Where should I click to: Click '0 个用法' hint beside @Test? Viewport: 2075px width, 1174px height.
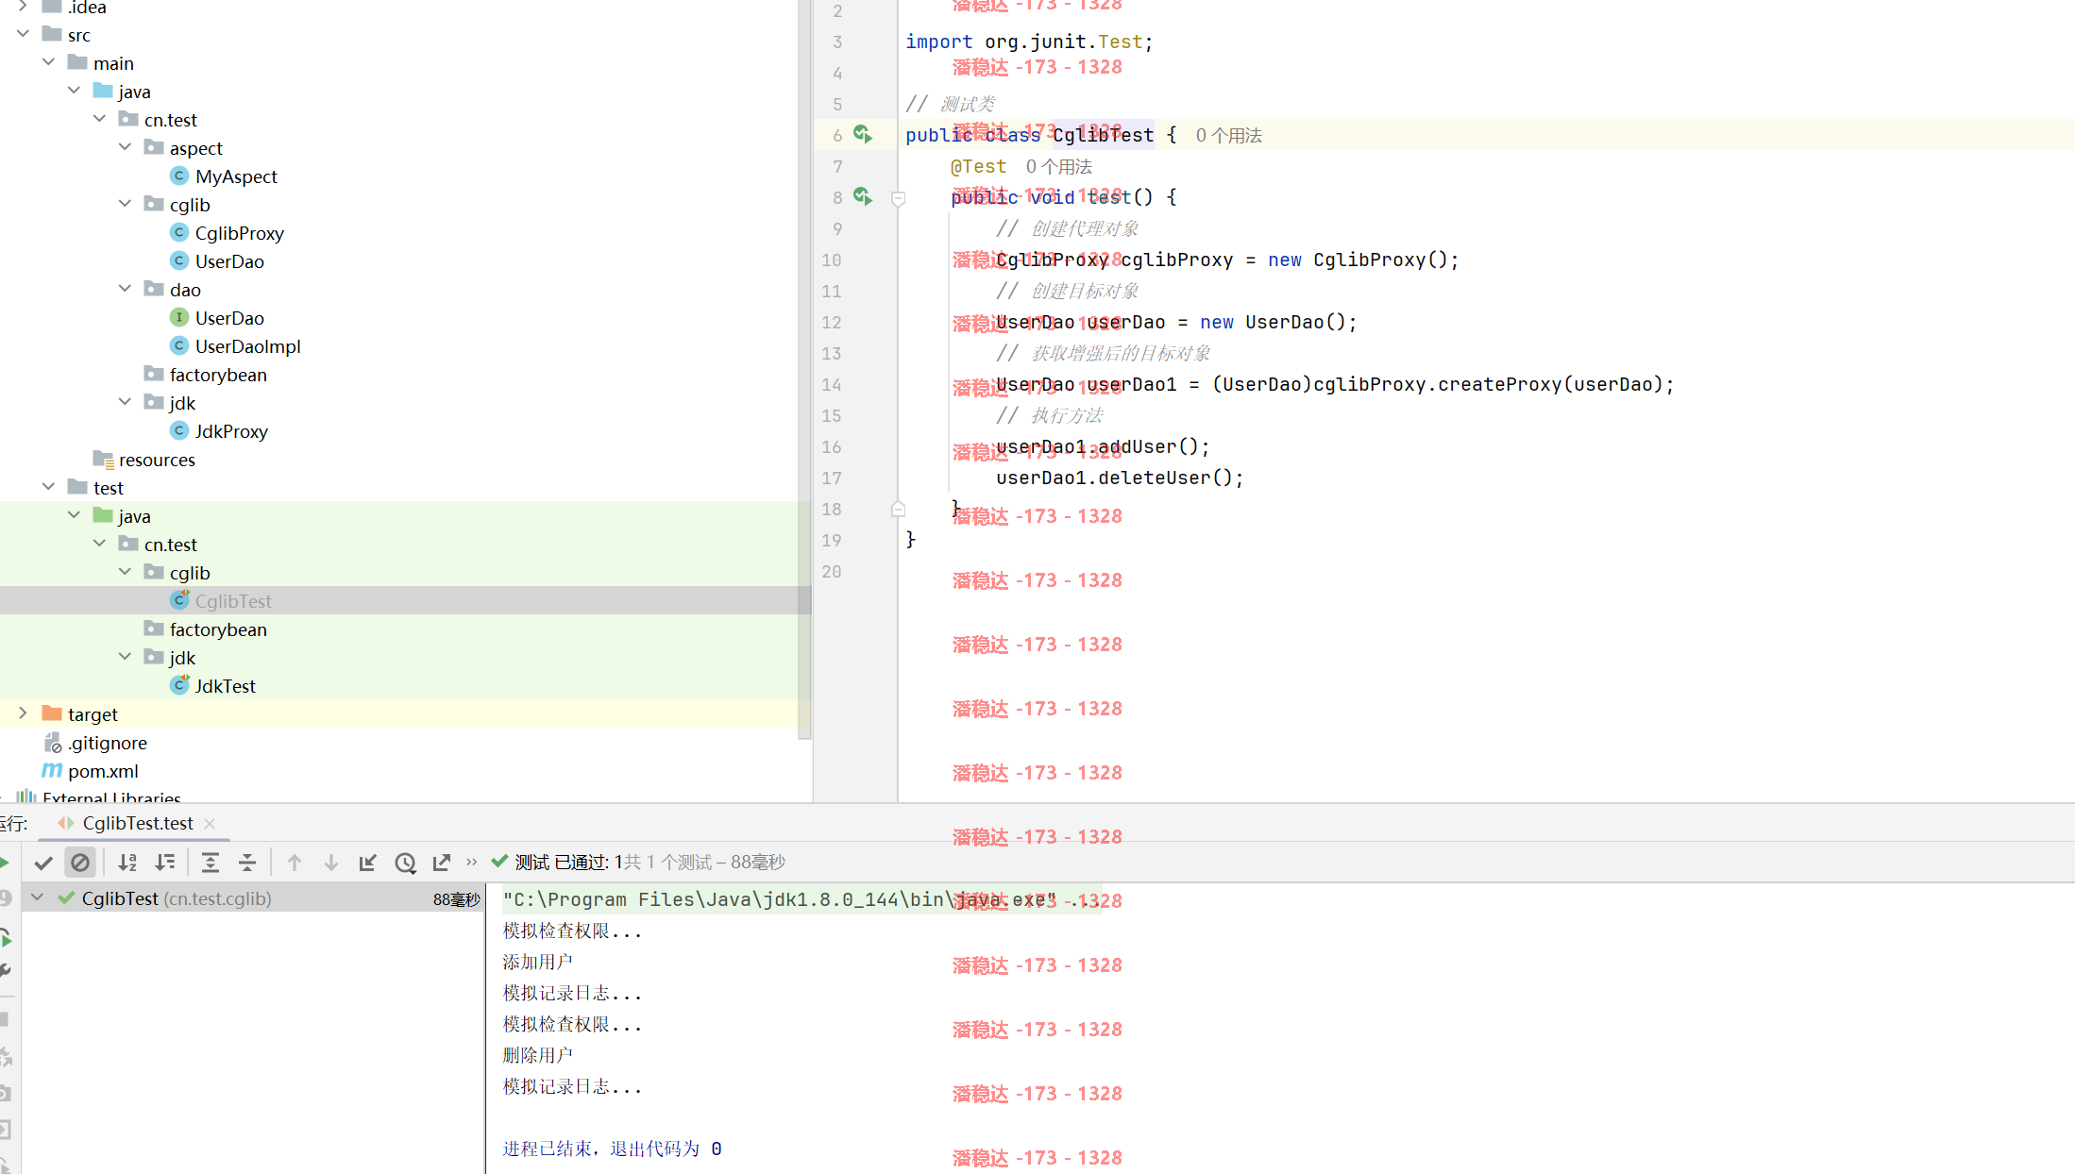pos(1058,166)
